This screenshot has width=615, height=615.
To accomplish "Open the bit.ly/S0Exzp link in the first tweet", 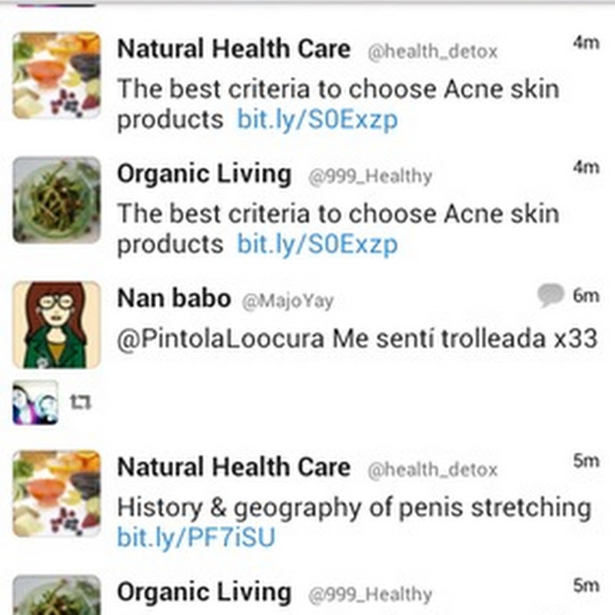I will [317, 120].
